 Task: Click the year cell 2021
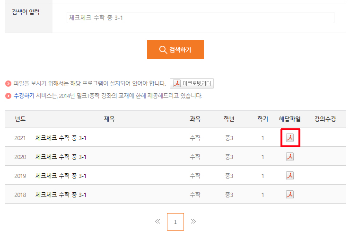[x=20, y=138]
